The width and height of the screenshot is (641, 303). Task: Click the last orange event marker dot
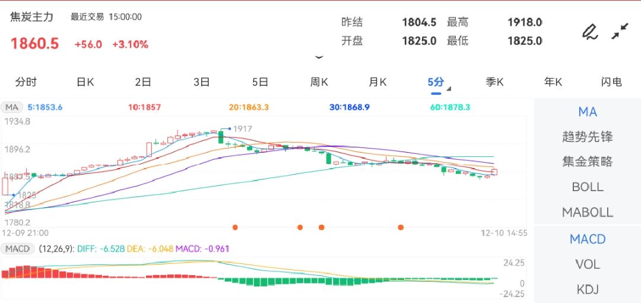point(401,227)
